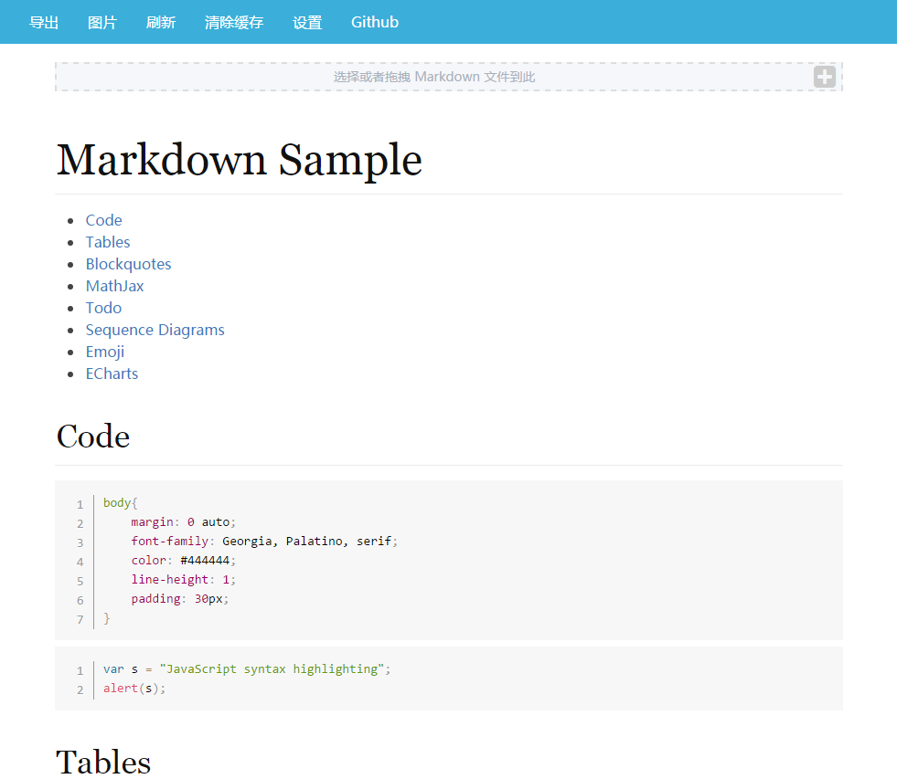Open the 导出 (Export) menu
897x779 pixels.
coord(44,22)
